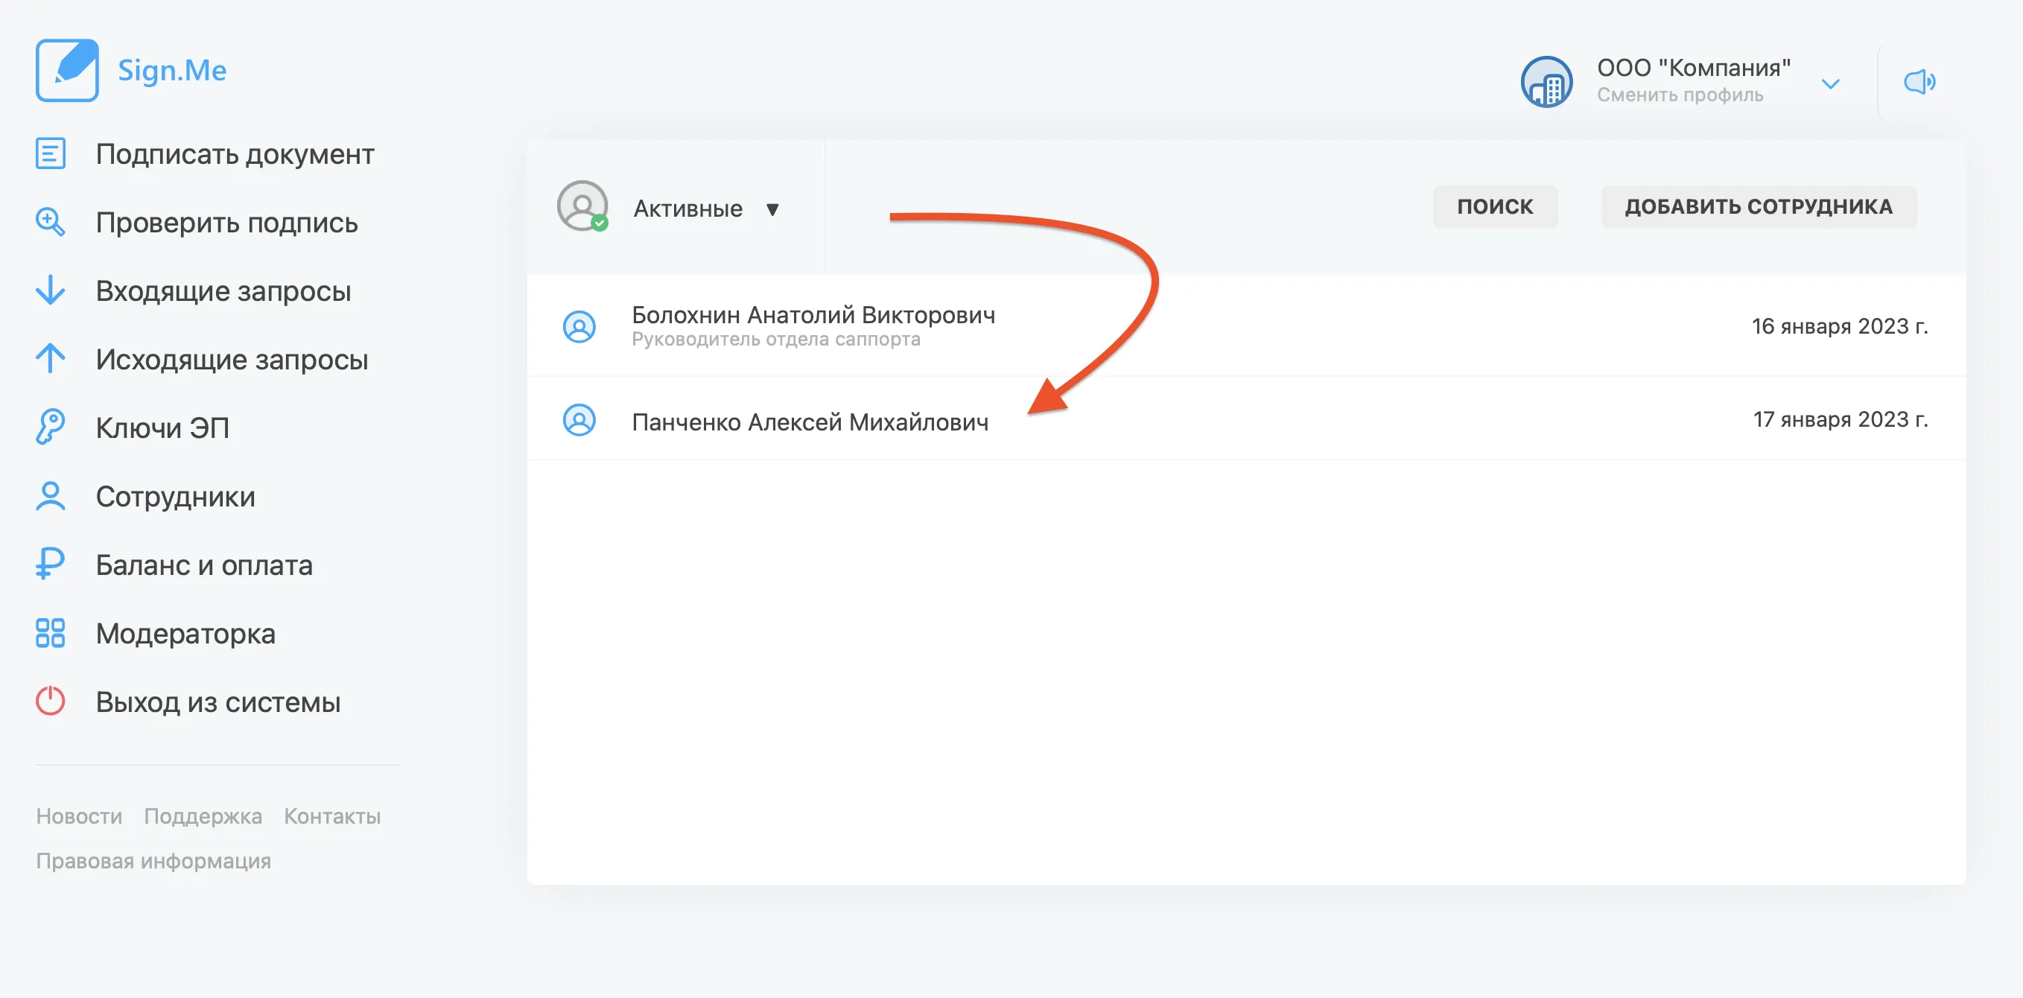Open Подписать документ menu item
The height and width of the screenshot is (998, 2023).
pos(234,154)
